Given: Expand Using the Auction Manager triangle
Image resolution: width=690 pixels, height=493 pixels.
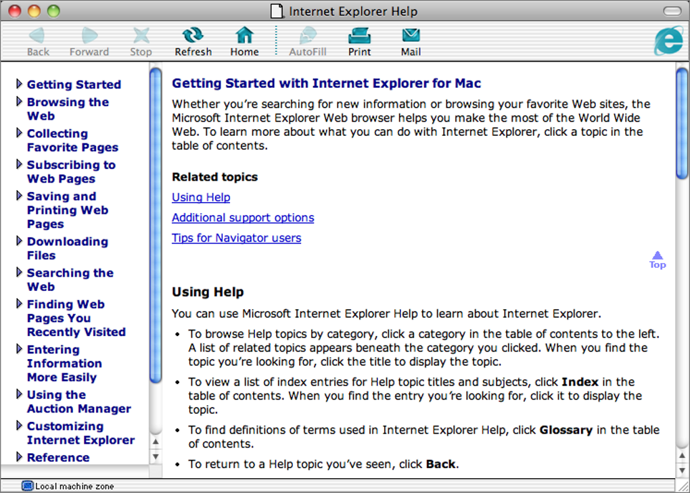Looking at the screenshot, I should tap(19, 394).
